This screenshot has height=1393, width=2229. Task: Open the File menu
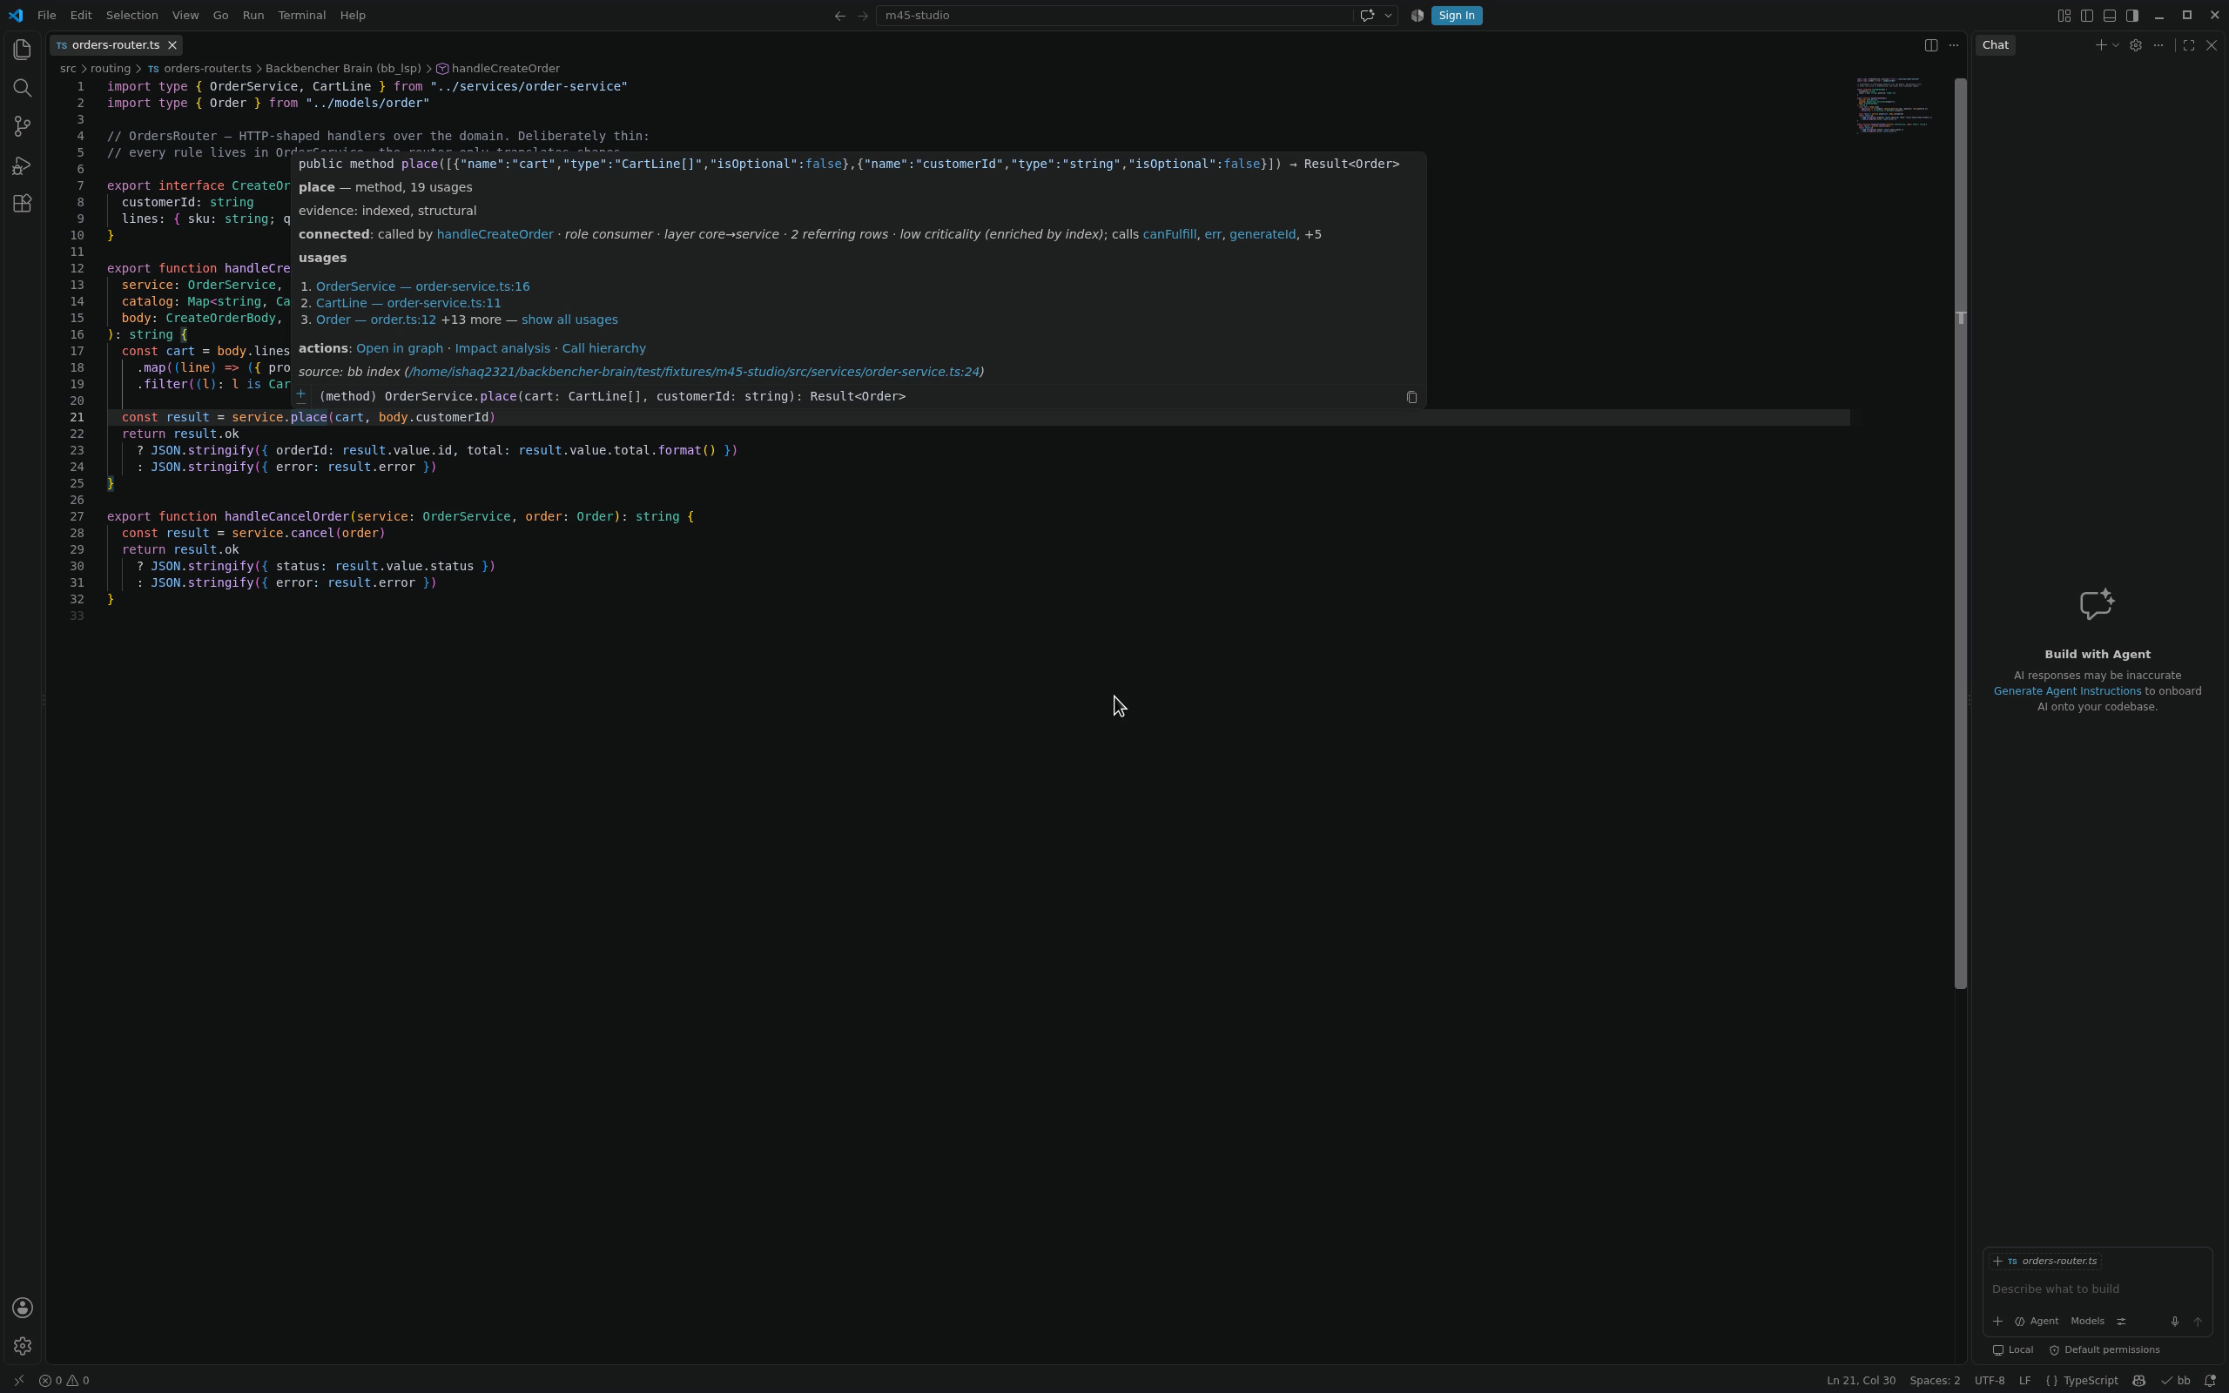tap(46, 16)
